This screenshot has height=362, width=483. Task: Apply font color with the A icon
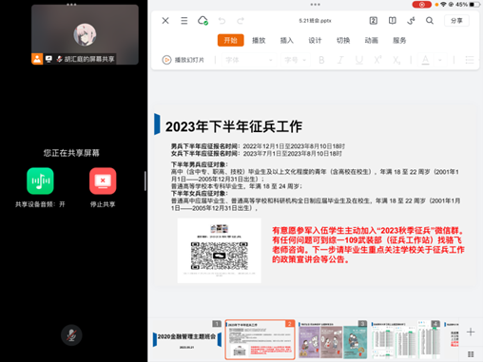click(x=426, y=60)
